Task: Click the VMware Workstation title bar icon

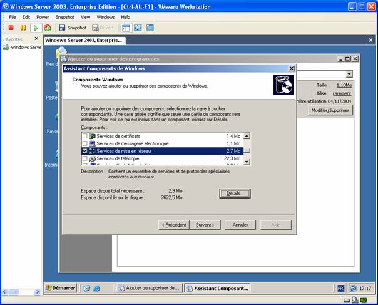Action: pyautogui.click(x=5, y=6)
